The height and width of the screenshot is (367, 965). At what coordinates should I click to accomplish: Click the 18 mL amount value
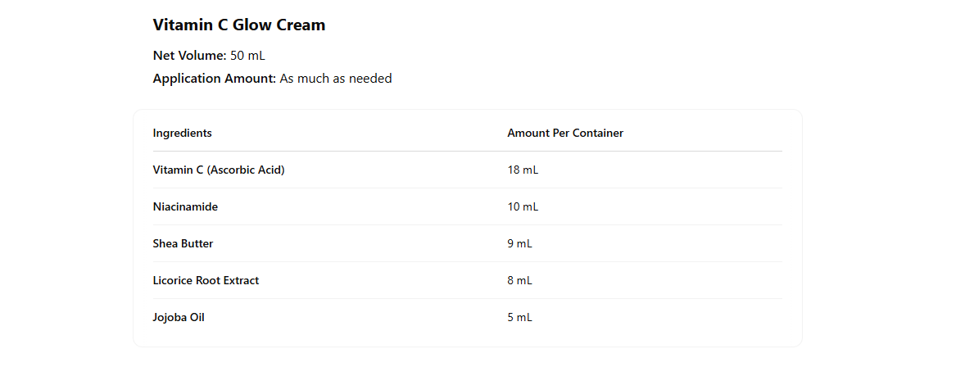click(x=523, y=170)
